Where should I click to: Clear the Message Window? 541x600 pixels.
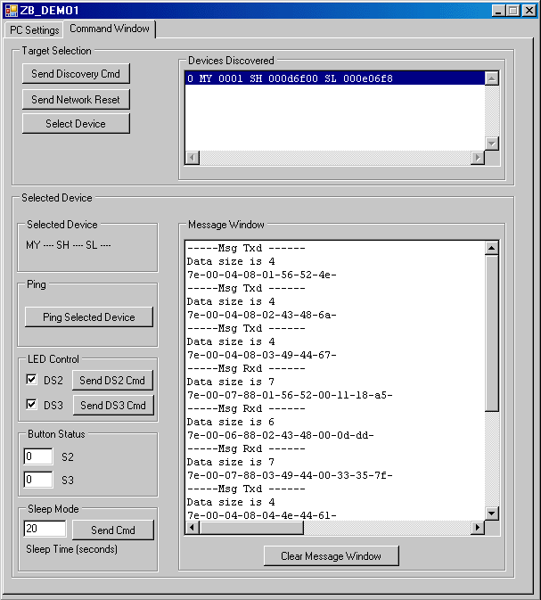click(x=331, y=556)
